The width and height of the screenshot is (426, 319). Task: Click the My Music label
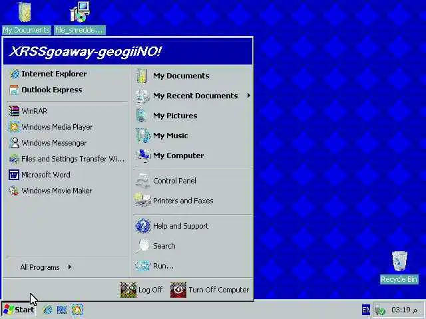click(170, 136)
